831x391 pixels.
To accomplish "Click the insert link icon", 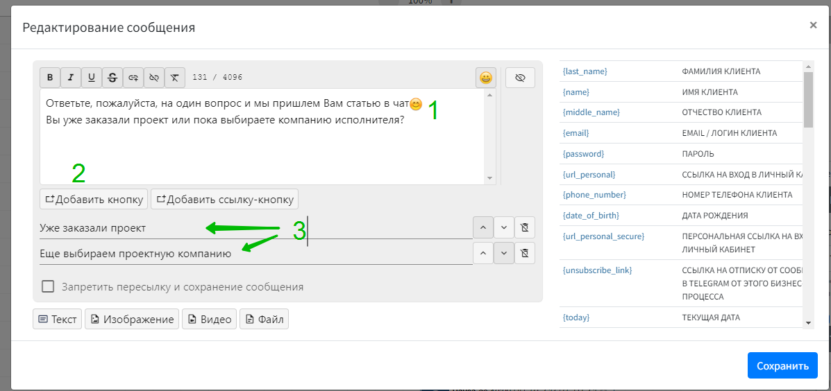I will [133, 78].
